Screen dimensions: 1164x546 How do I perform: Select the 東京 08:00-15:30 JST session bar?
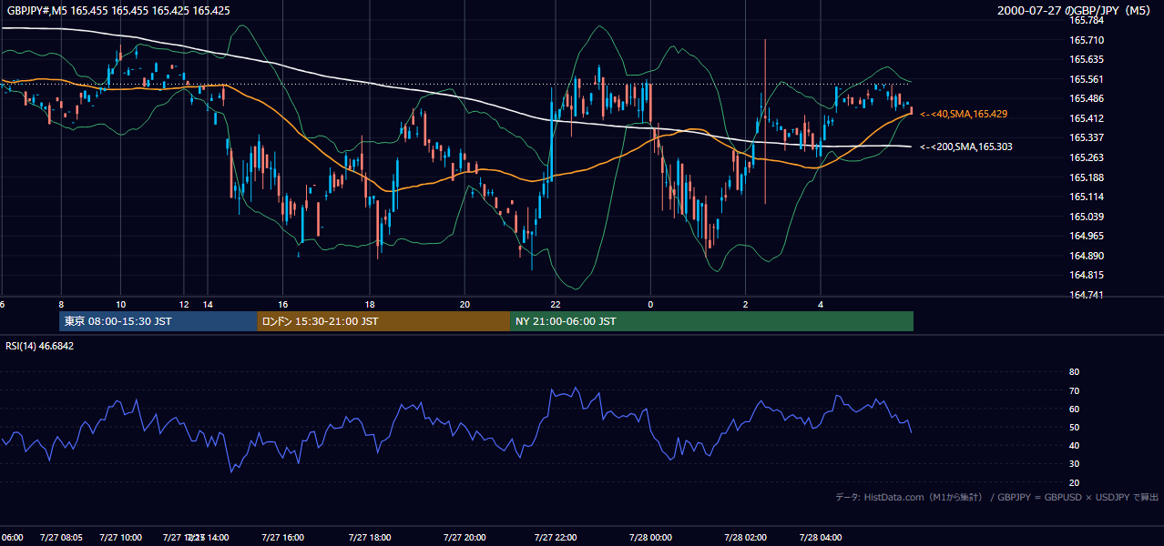[x=158, y=321]
